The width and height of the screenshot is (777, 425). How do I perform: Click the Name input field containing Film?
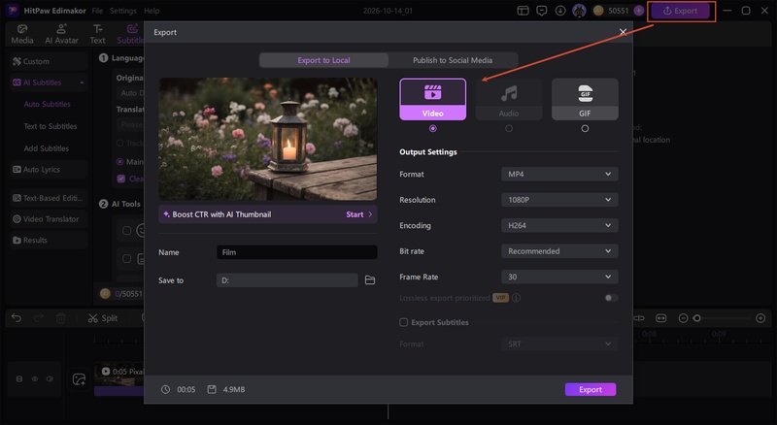(297, 252)
